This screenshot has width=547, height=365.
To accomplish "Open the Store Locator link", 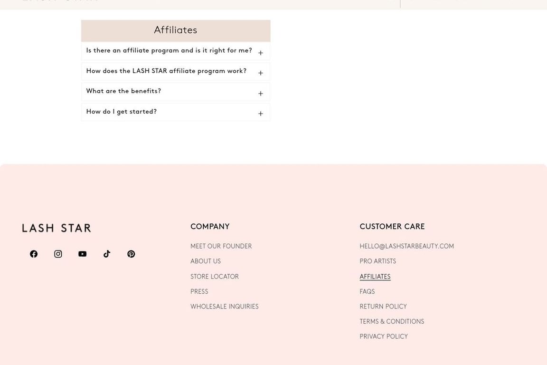I will pyautogui.click(x=215, y=277).
